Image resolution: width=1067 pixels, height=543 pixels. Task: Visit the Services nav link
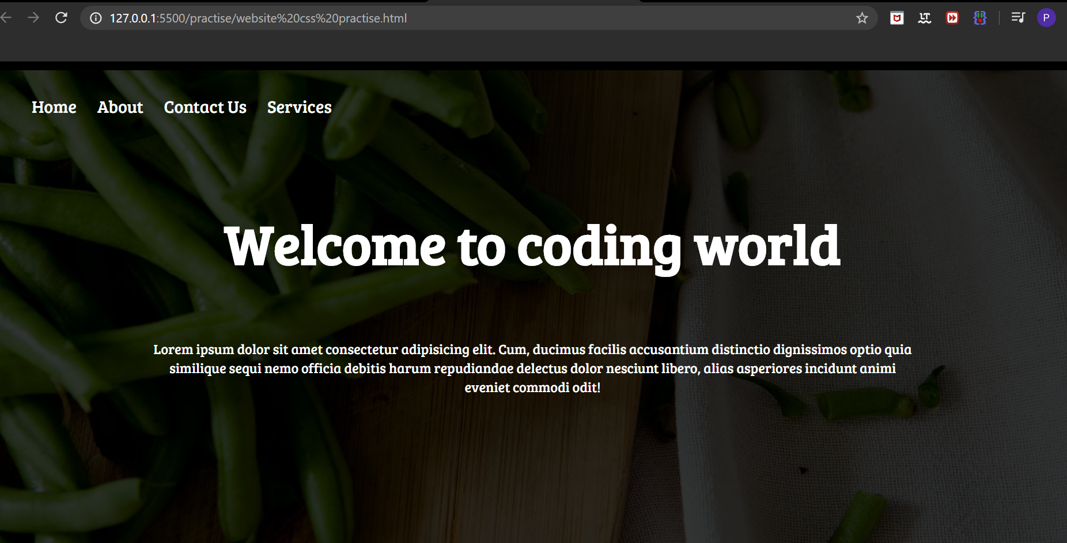[x=300, y=107]
